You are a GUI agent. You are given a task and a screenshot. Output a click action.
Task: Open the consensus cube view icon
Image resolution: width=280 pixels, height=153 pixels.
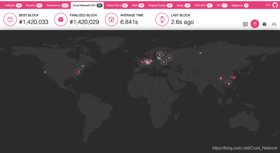(x=264, y=24)
